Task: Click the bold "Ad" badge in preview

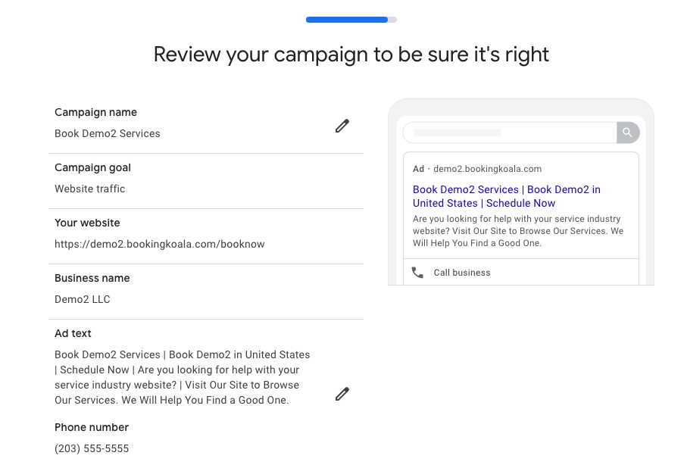Action: (418, 169)
